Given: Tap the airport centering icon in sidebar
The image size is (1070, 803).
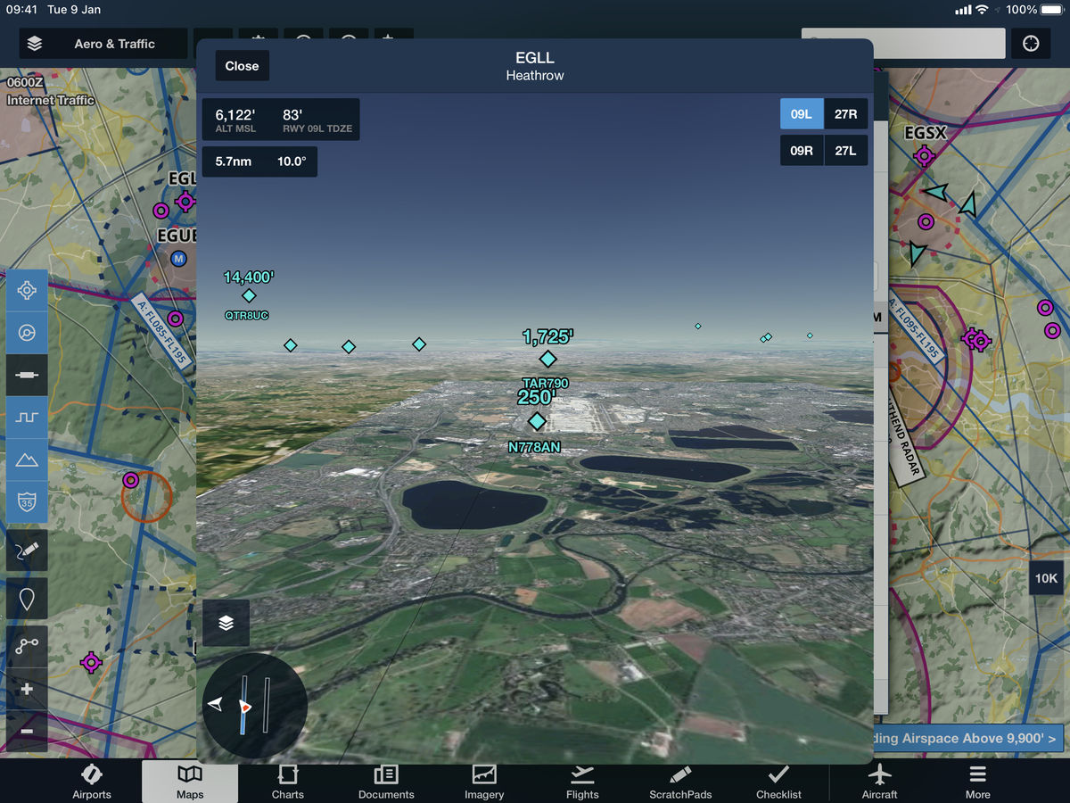Looking at the screenshot, I should pos(27,290).
